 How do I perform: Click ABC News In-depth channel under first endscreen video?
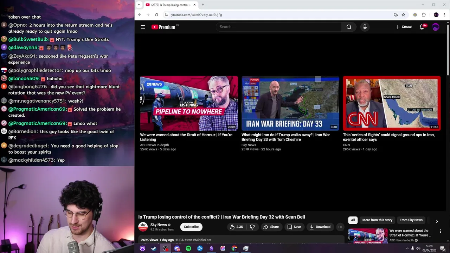(154, 145)
